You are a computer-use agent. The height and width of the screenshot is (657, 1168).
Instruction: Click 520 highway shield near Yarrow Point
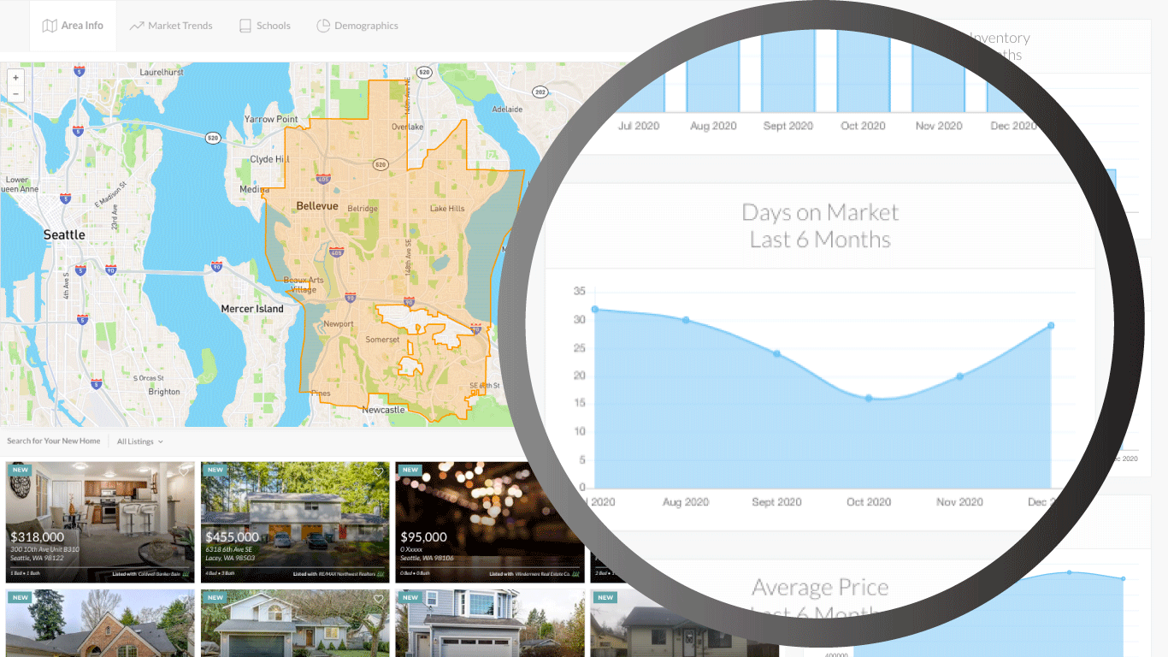[x=212, y=137]
